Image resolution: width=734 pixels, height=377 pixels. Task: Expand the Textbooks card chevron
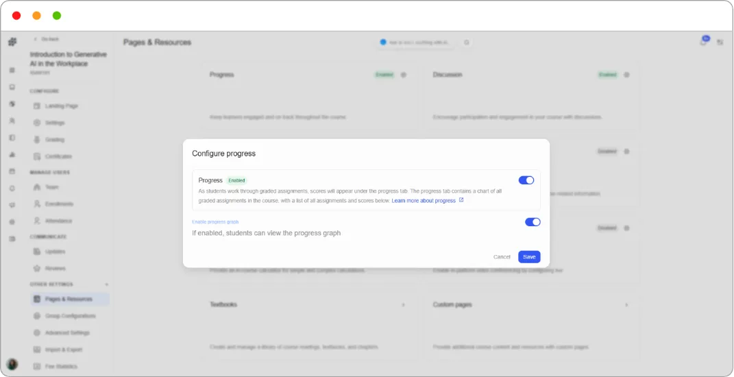pos(404,305)
